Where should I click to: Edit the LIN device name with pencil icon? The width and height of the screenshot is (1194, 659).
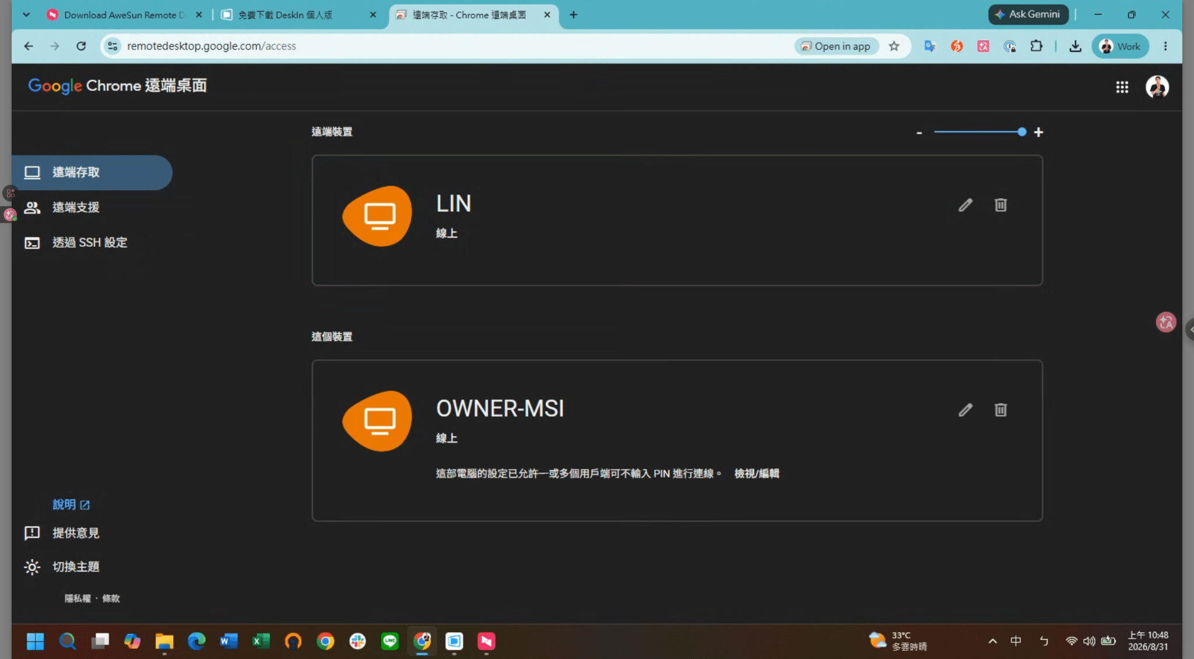[965, 205]
